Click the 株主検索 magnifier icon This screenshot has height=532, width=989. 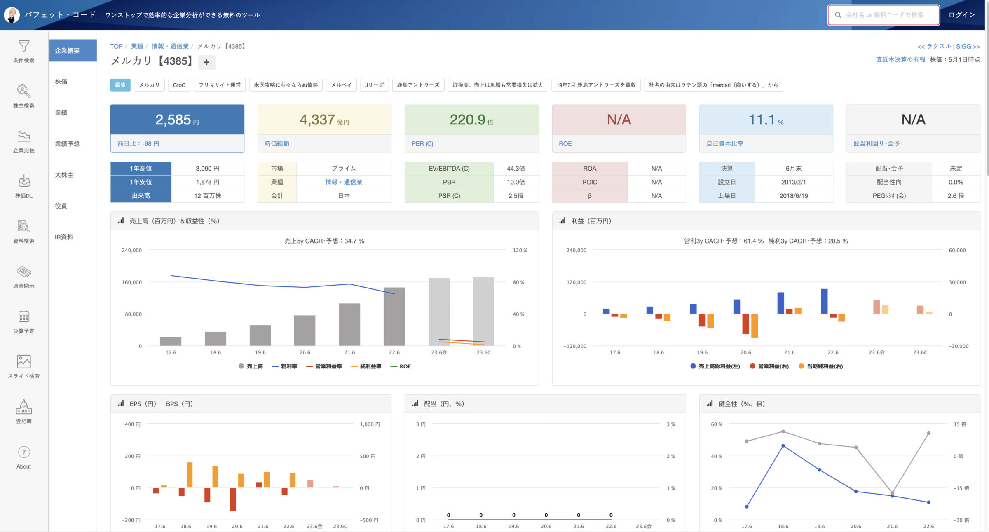(24, 91)
